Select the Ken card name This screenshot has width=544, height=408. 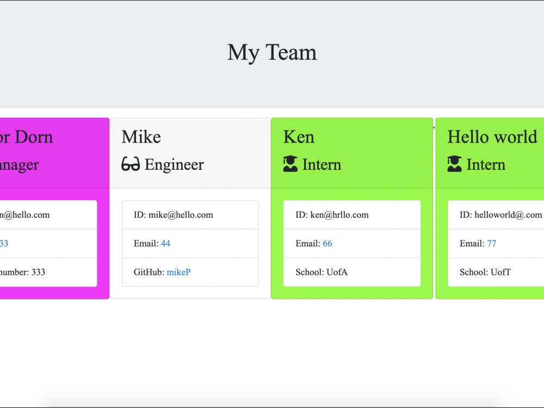click(299, 137)
